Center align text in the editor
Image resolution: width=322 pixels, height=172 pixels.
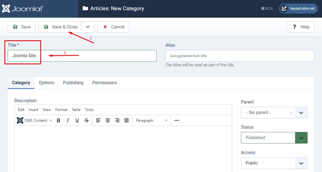[108, 120]
